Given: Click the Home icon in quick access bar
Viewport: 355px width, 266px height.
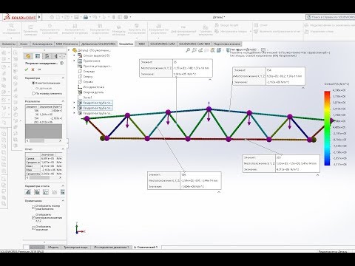Looking at the screenshot, I should point(52,17).
